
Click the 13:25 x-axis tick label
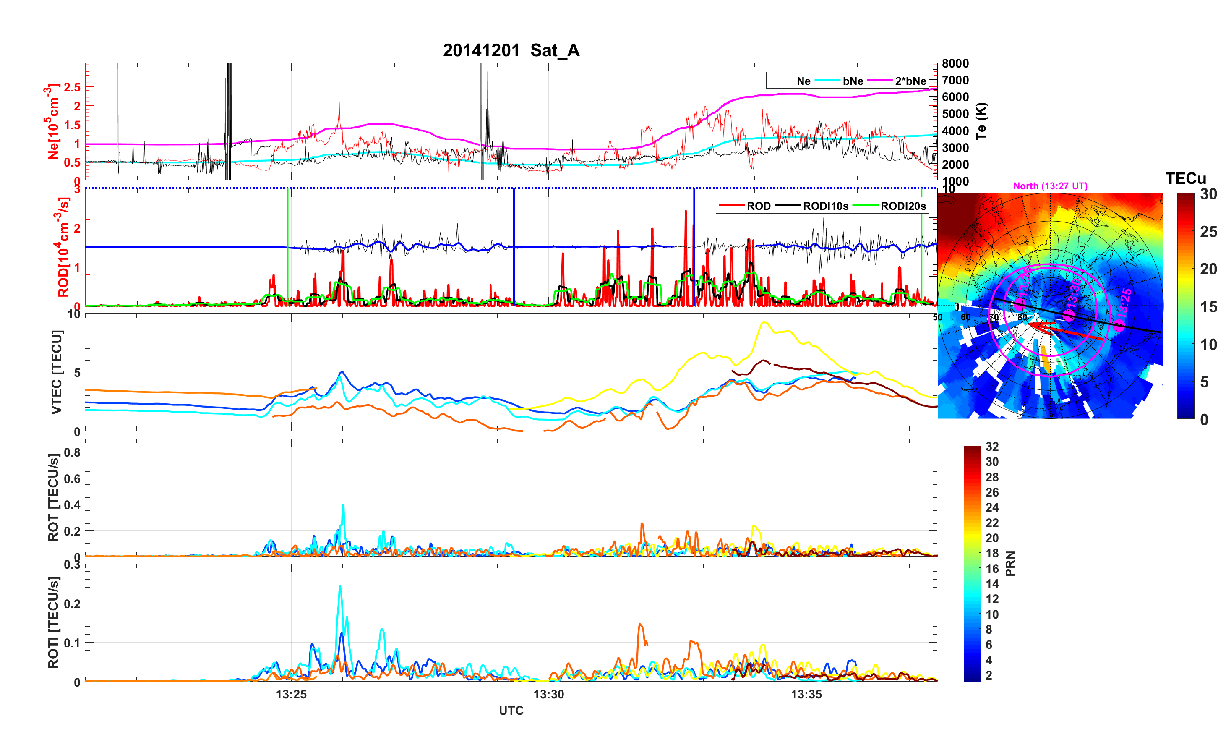(291, 694)
